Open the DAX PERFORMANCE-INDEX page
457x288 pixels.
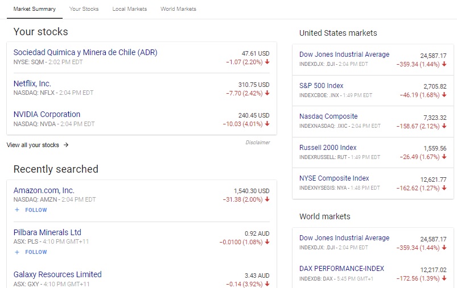[341, 269]
